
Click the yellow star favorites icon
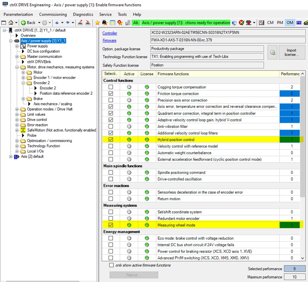click(x=97, y=23)
